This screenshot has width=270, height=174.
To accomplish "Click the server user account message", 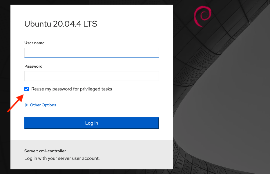I will point(62,158).
